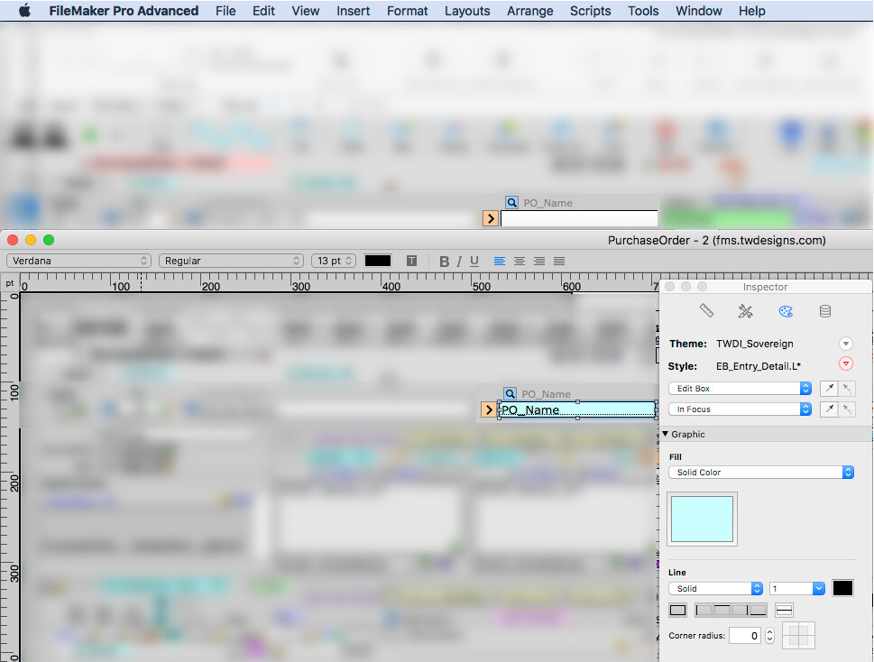Open the In Focus state dropdown
The height and width of the screenshot is (662, 874).
(x=740, y=409)
